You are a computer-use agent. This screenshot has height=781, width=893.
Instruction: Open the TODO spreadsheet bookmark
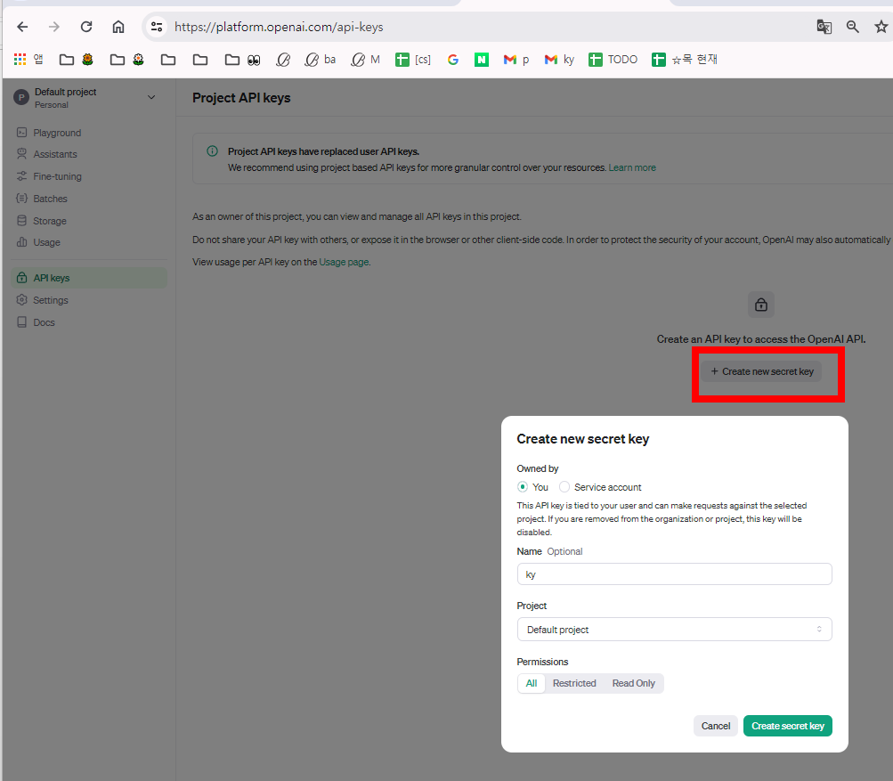coord(613,60)
